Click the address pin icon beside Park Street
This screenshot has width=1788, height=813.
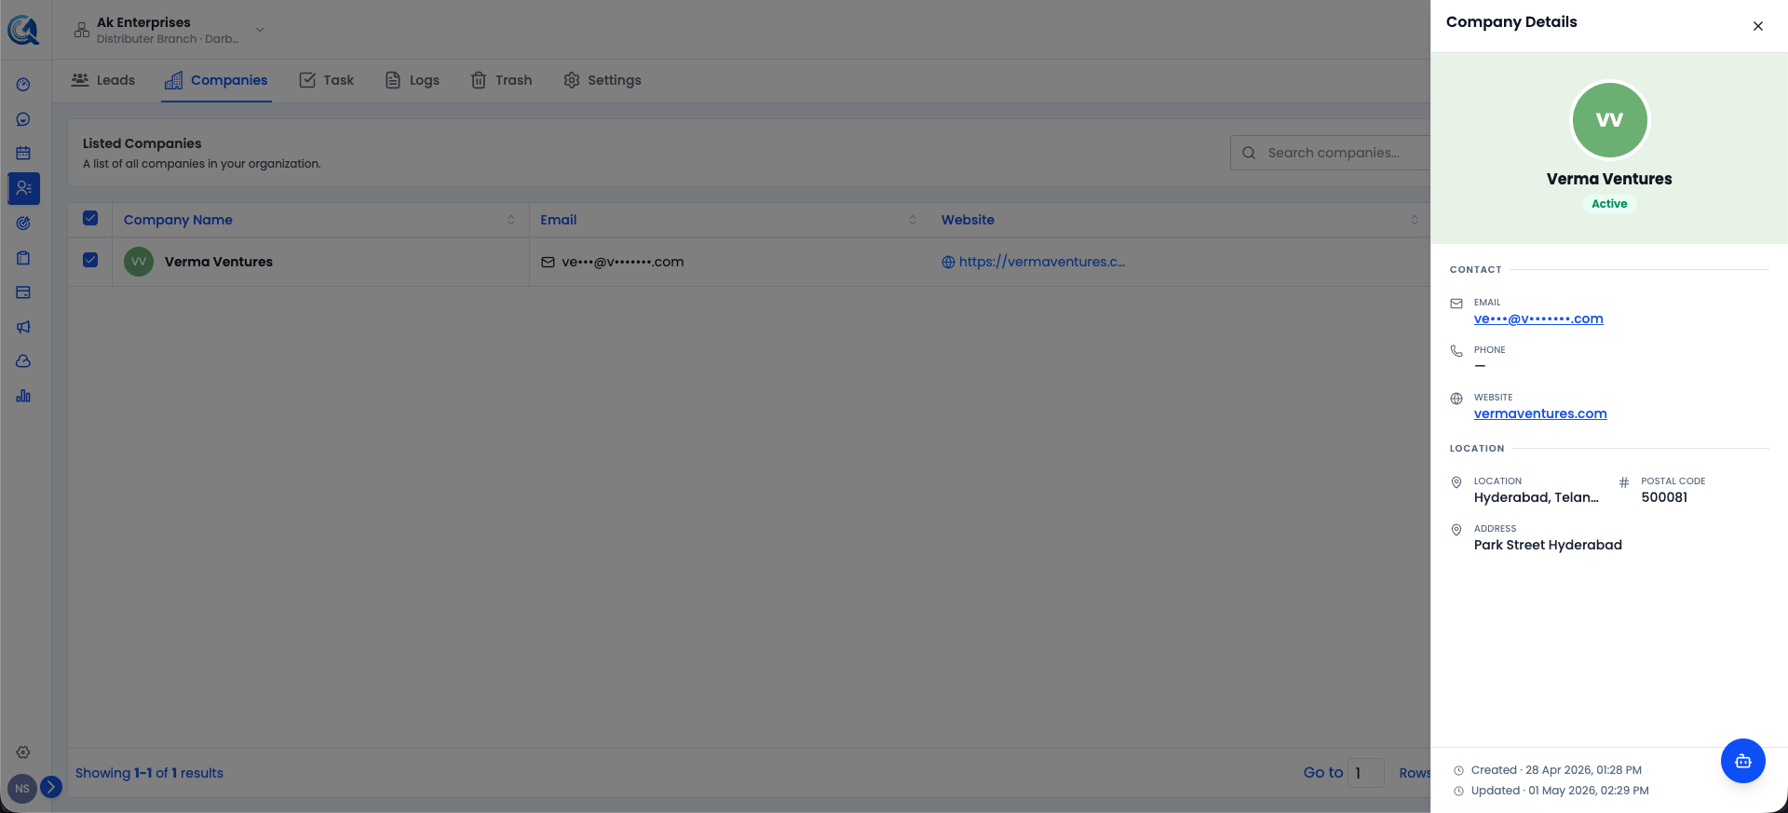click(1456, 530)
